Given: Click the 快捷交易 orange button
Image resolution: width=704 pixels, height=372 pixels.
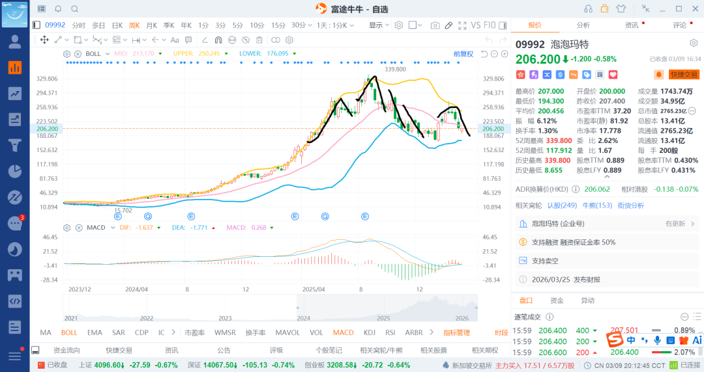Looking at the screenshot, I should (x=684, y=75).
